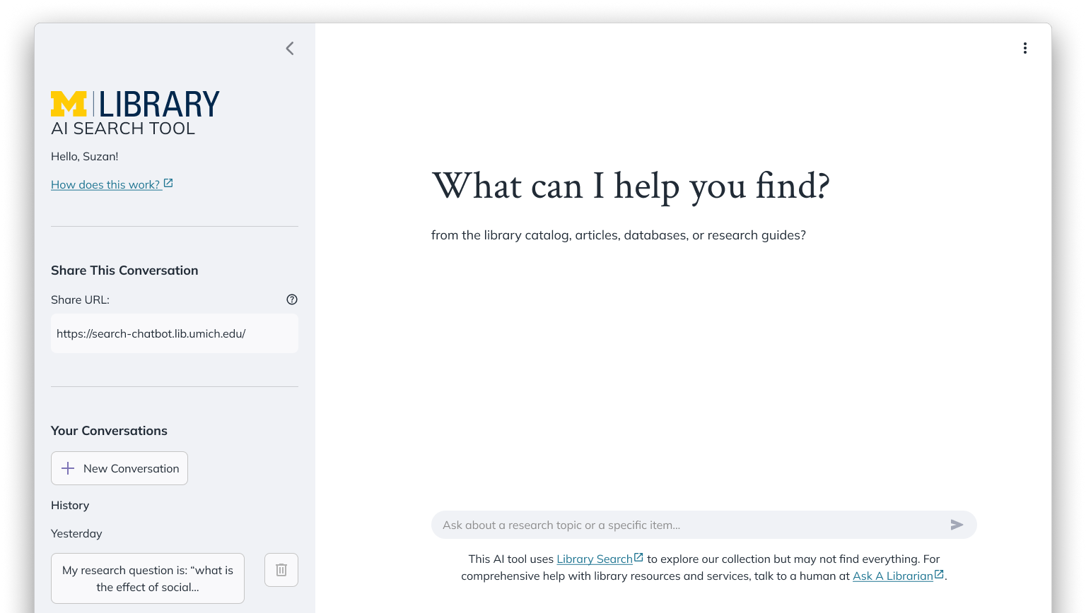This screenshot has height=613, width=1086.
Task: Delete the 'My research question' conversation via the trash icon
Action: (x=281, y=570)
